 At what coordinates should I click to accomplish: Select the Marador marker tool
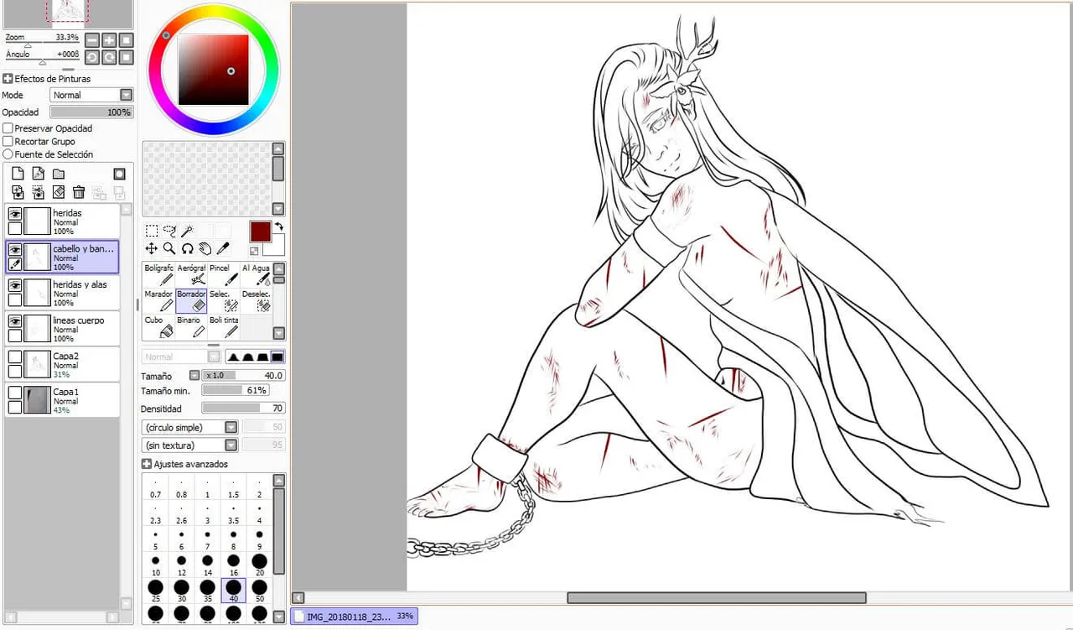[158, 300]
